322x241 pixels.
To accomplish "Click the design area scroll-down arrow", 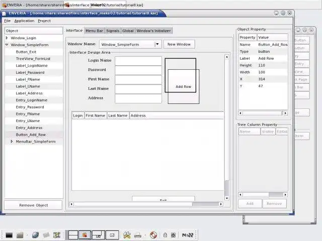I will [x=227, y=198].
